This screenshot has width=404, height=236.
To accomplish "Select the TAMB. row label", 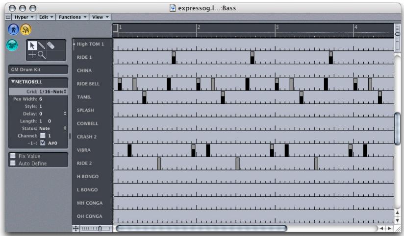I will click(x=84, y=97).
